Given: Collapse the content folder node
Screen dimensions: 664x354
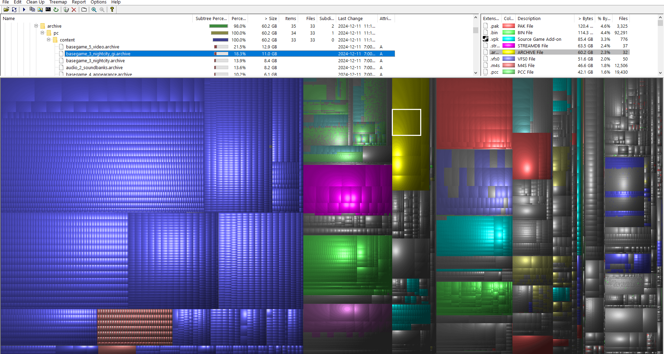Looking at the screenshot, I should [49, 40].
